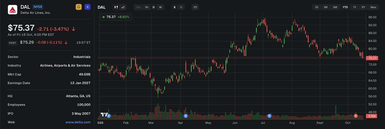Click the 19:57 ET timestamp
Screen dimensions: 385x129
click(84, 42)
